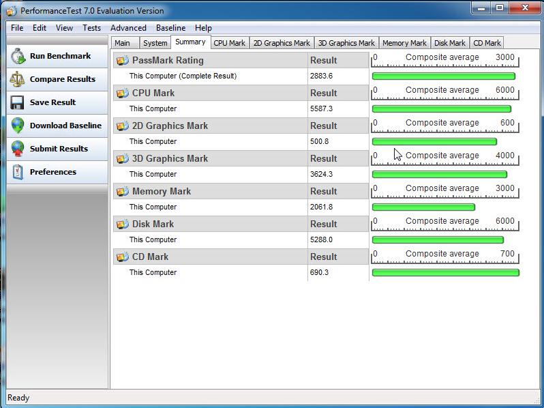This screenshot has width=544, height=408.
Task: Click the floppy disk Save Result icon
Action: (x=18, y=102)
